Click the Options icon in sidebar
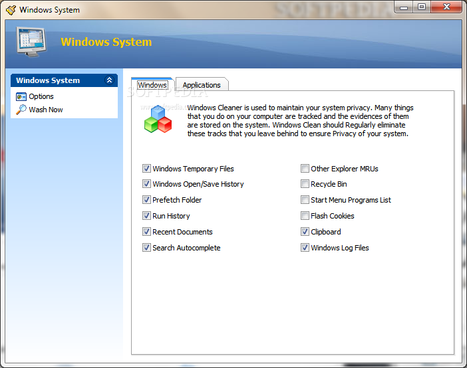The image size is (467, 368). pyautogui.click(x=21, y=97)
